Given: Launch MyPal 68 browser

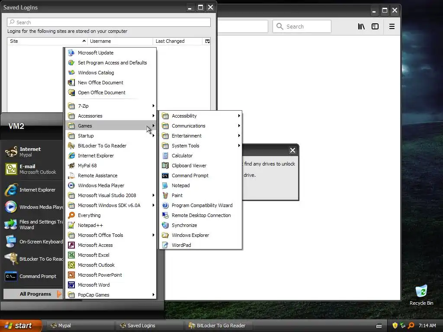Looking at the screenshot, I should pos(111,166).
